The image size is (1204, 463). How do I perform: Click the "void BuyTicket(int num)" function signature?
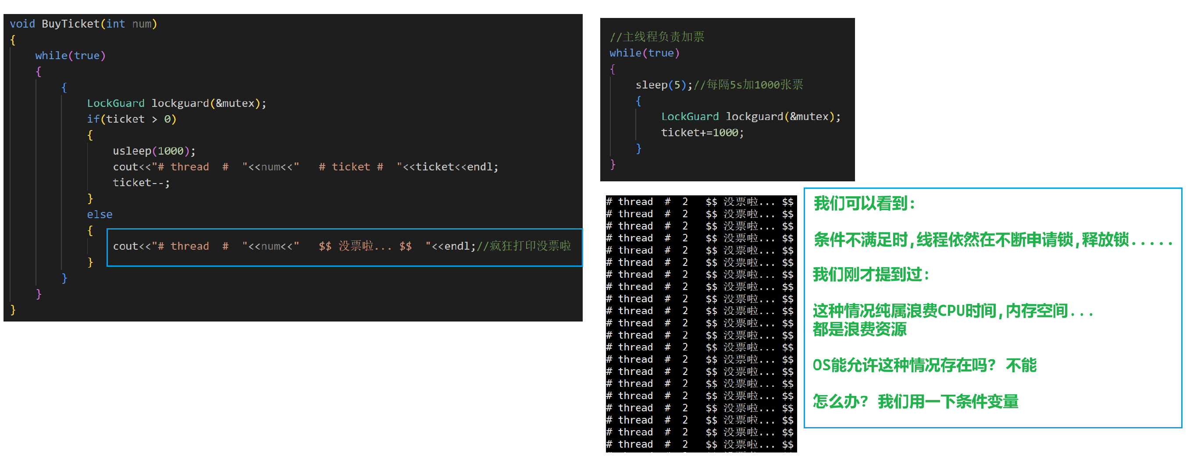[x=83, y=24]
